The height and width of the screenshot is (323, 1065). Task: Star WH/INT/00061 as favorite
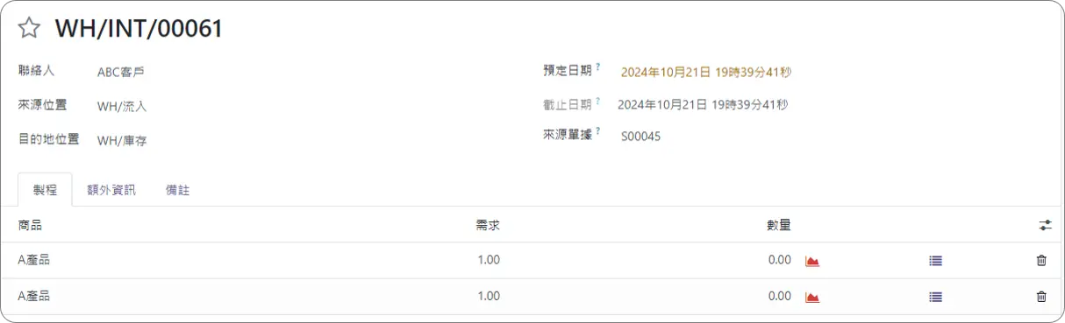[x=30, y=28]
